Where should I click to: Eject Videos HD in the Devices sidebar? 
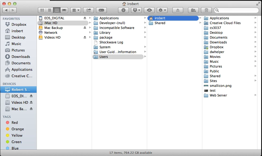[31, 102]
